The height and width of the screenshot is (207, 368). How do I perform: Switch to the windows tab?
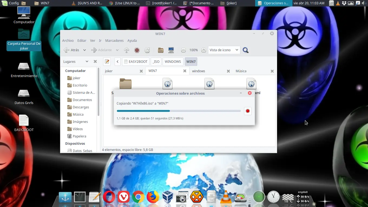(x=199, y=71)
